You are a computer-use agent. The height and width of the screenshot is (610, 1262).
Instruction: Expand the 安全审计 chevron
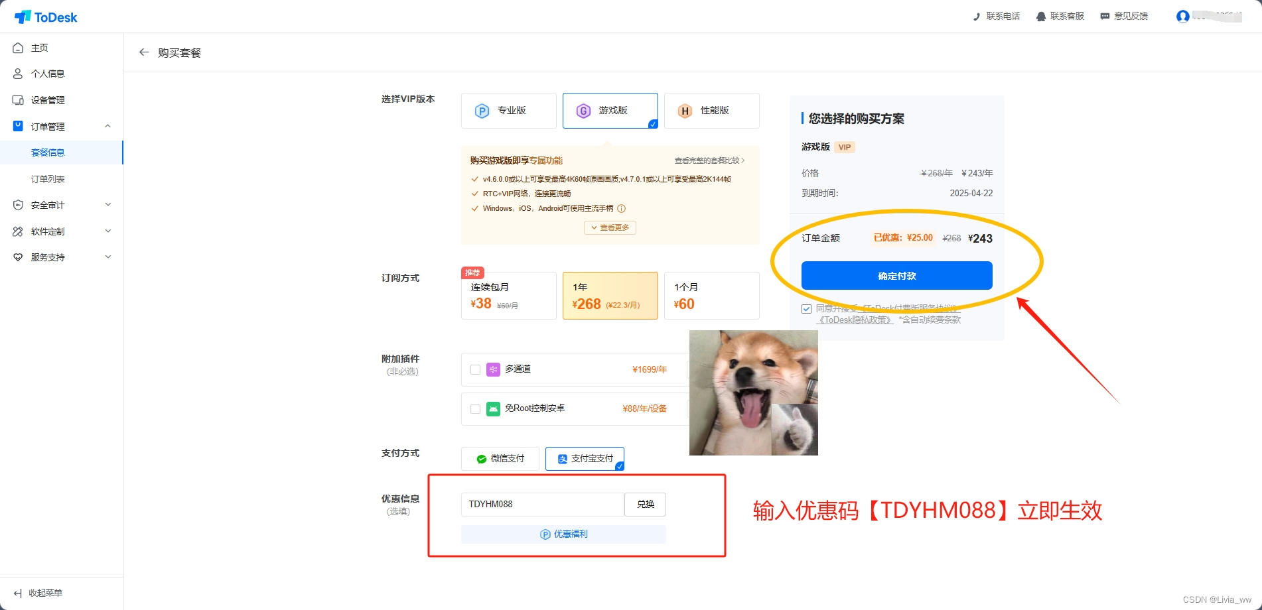107,205
